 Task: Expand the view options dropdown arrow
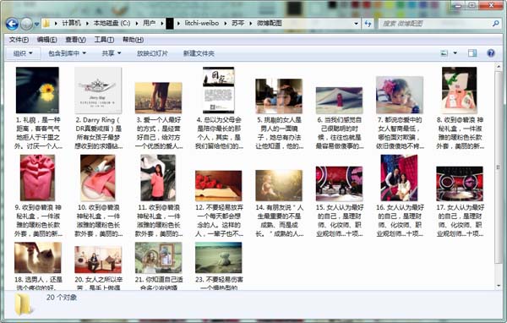pos(455,53)
